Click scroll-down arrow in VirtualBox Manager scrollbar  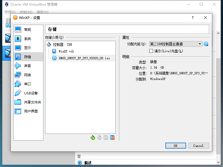tap(218, 162)
